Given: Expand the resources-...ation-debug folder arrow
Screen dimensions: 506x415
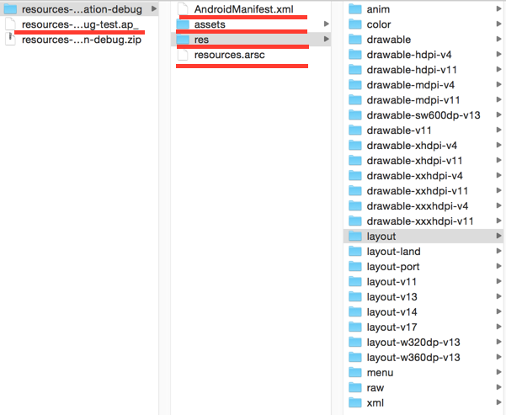Looking at the screenshot, I should coord(154,8).
